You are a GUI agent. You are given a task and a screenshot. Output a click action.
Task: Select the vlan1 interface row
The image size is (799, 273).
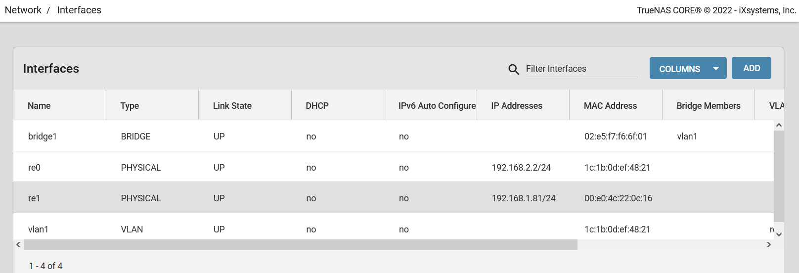(38, 229)
